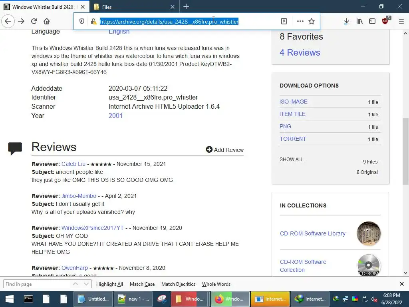Jump to previous find match arrow
Screen dimensions: 409x307
pyautogui.click(x=75, y=284)
